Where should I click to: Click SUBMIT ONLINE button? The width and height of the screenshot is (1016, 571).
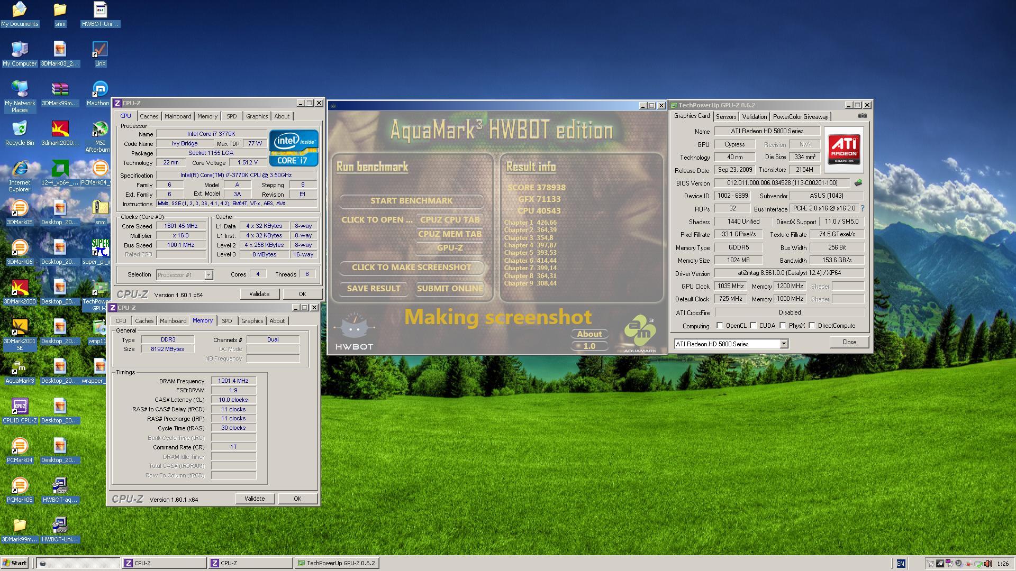(x=450, y=289)
